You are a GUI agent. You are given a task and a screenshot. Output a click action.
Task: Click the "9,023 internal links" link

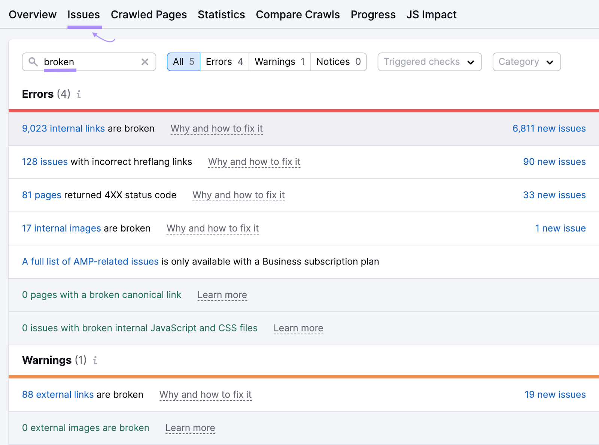[63, 128]
